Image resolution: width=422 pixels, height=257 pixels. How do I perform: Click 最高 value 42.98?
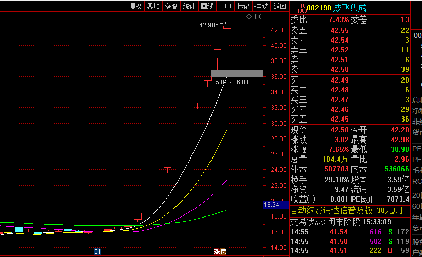[400, 140]
